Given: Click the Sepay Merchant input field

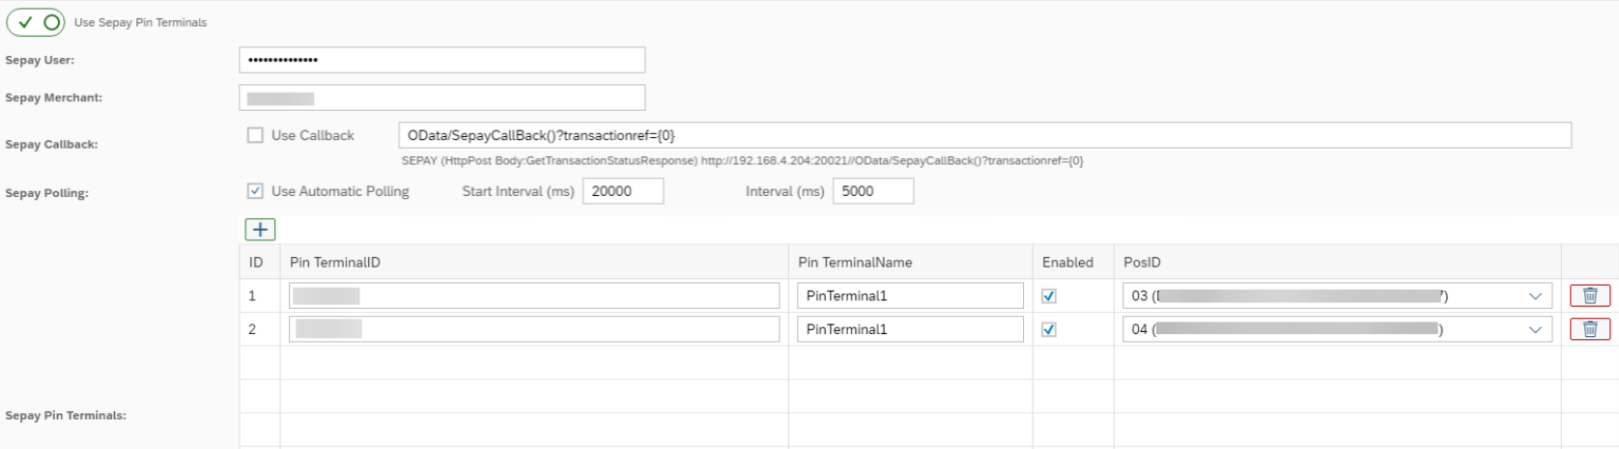Looking at the screenshot, I should (441, 98).
